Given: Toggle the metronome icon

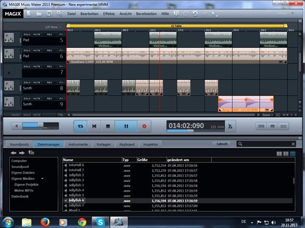Looking at the screenshot, I should pos(230,126).
